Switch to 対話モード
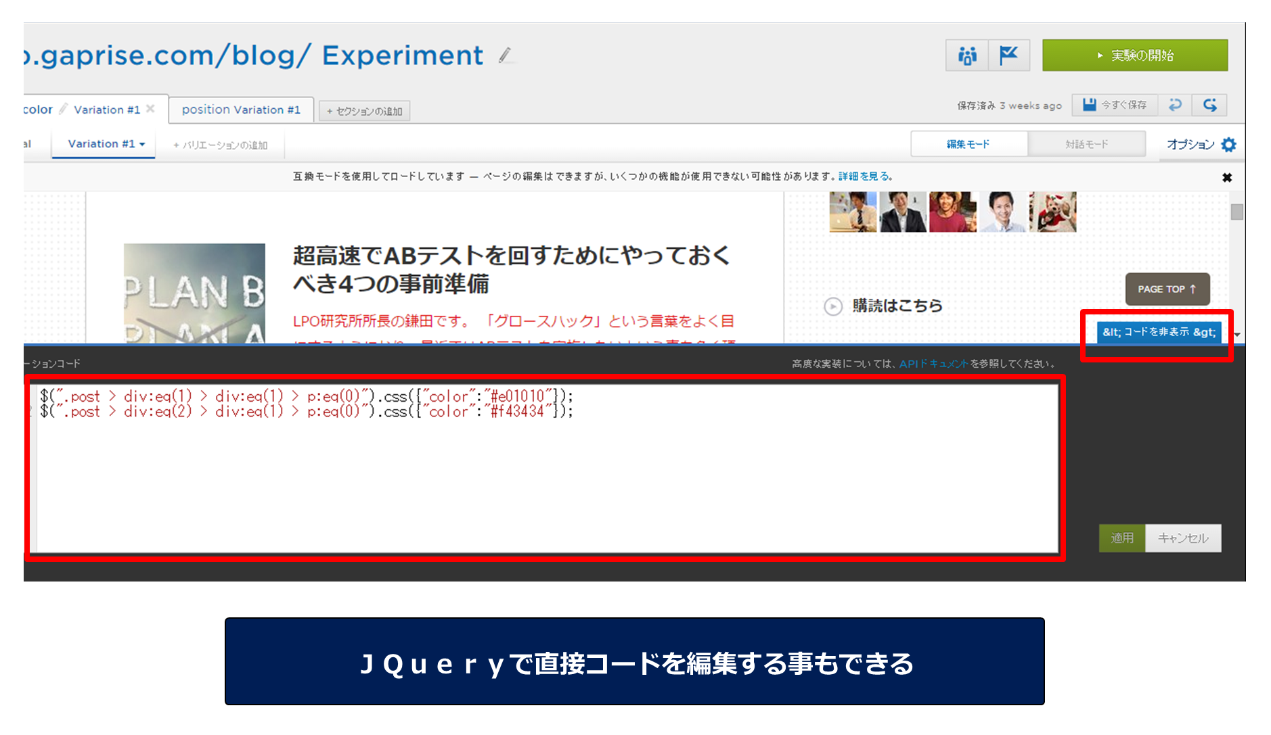Image resolution: width=1271 pixels, height=735 pixels. click(x=1086, y=143)
